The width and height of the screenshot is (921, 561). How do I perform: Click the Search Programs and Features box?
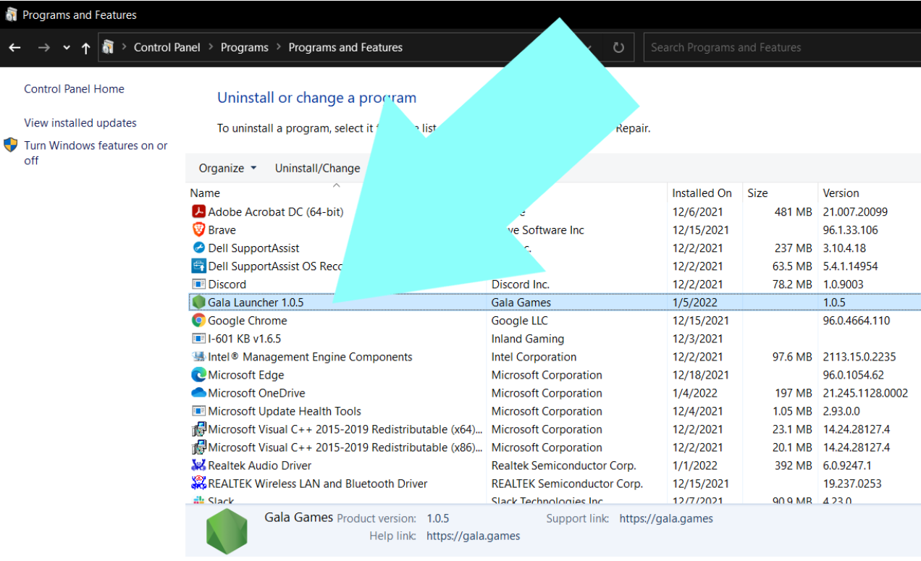pyautogui.click(x=782, y=48)
